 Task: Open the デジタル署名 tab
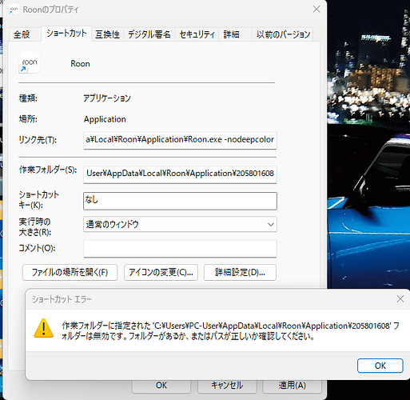149,34
